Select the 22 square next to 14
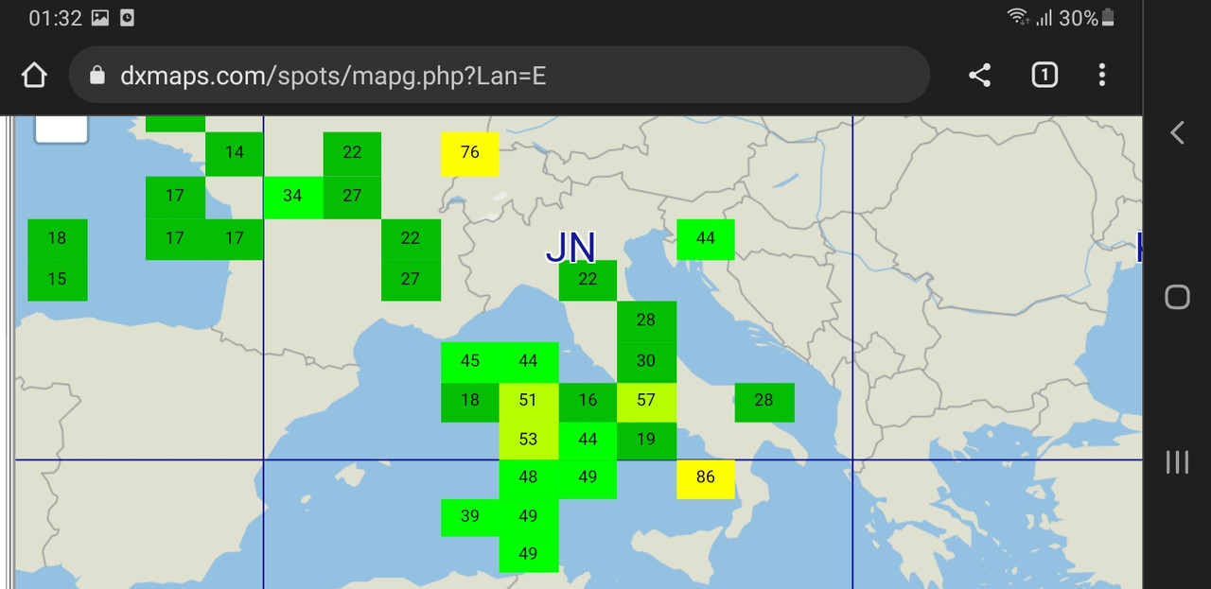The image size is (1211, 589). pyautogui.click(x=352, y=153)
